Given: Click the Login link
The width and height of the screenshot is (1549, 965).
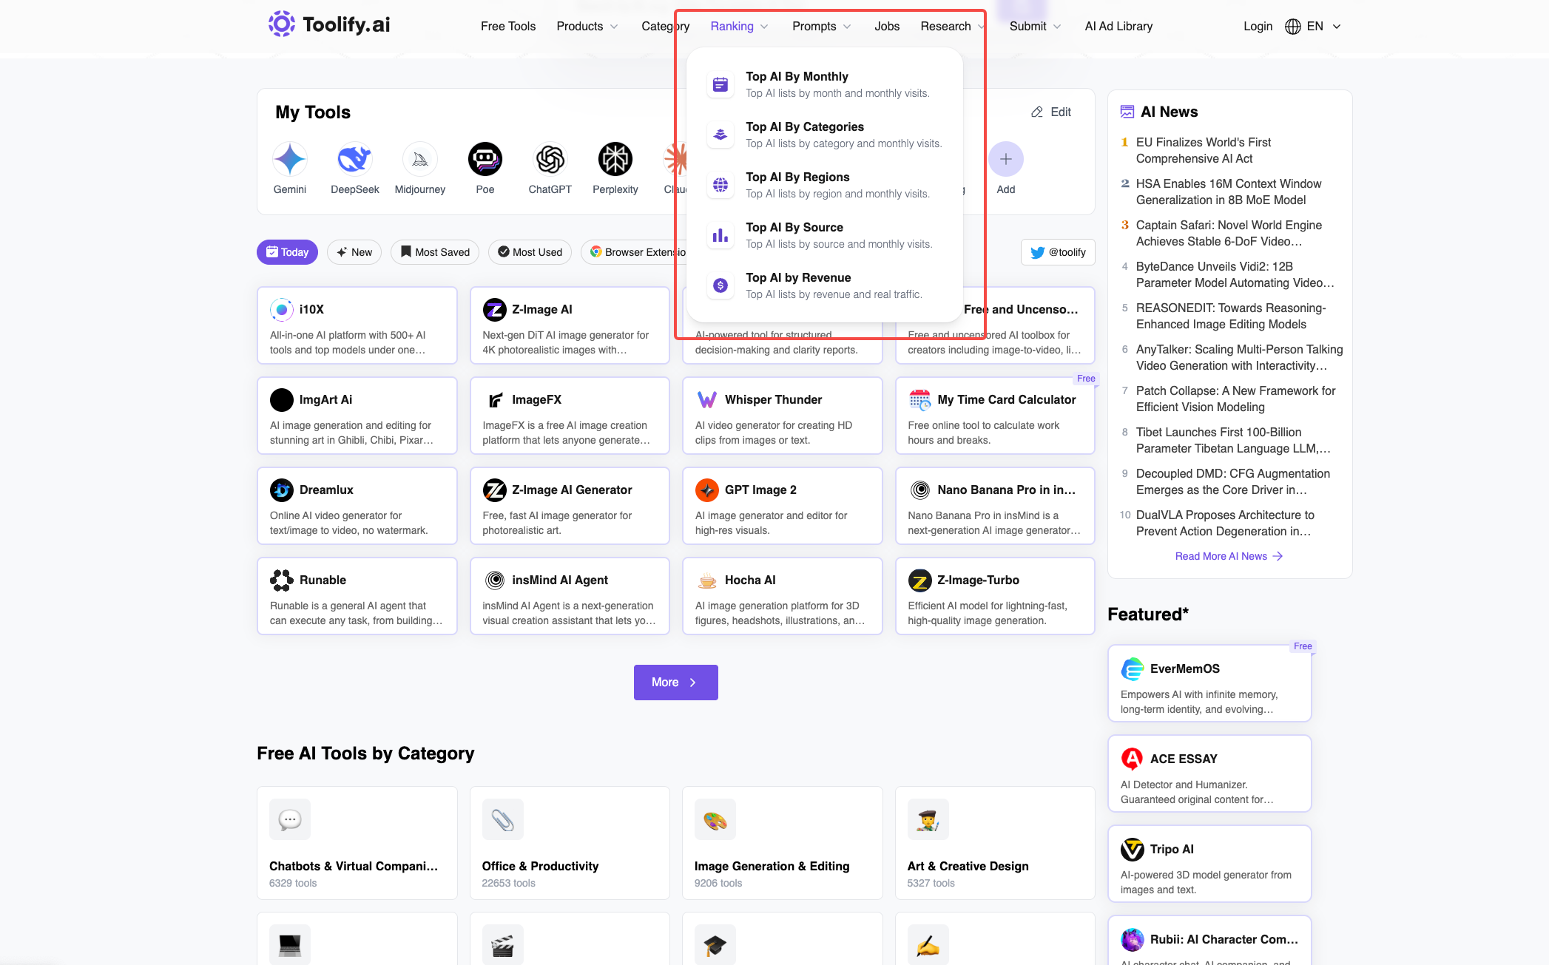Looking at the screenshot, I should point(1258,27).
